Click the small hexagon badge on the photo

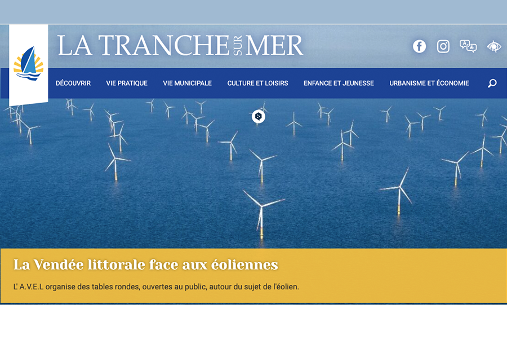259,117
